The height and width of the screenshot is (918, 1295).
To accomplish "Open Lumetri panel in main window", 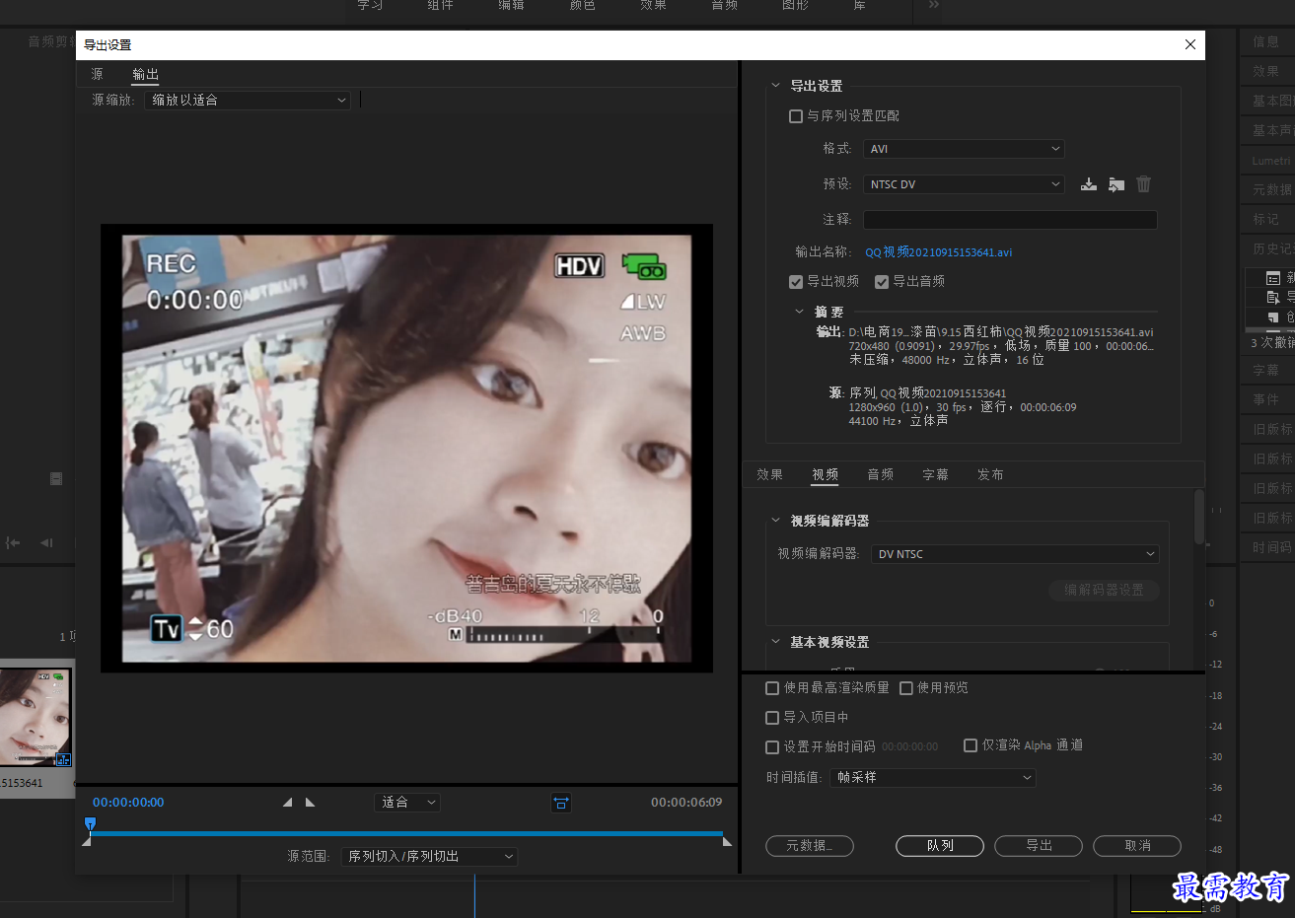I will [x=1270, y=160].
